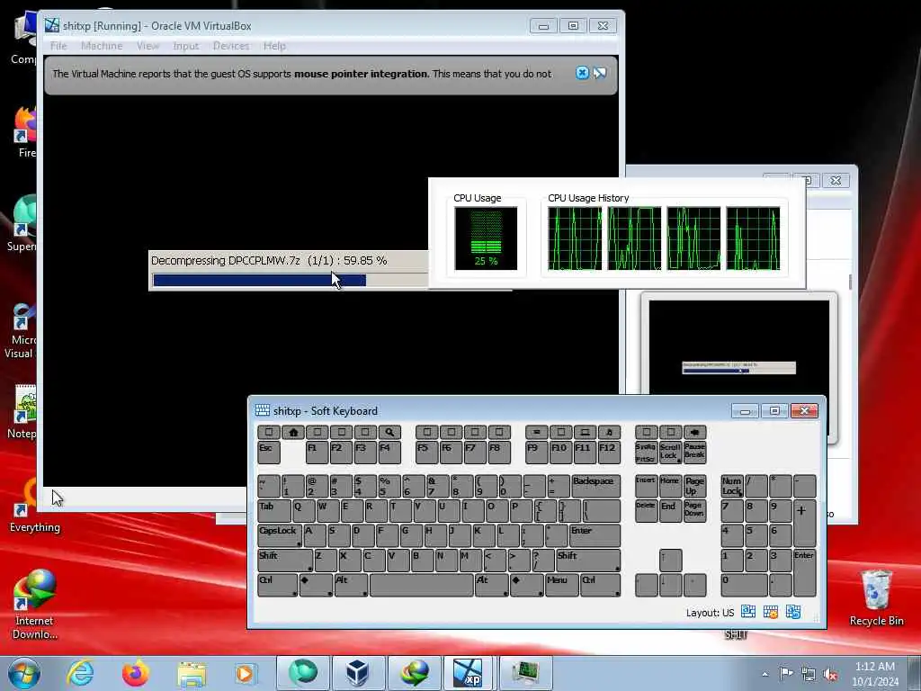Click the left-arrow media key above Pause Break

[695, 433]
